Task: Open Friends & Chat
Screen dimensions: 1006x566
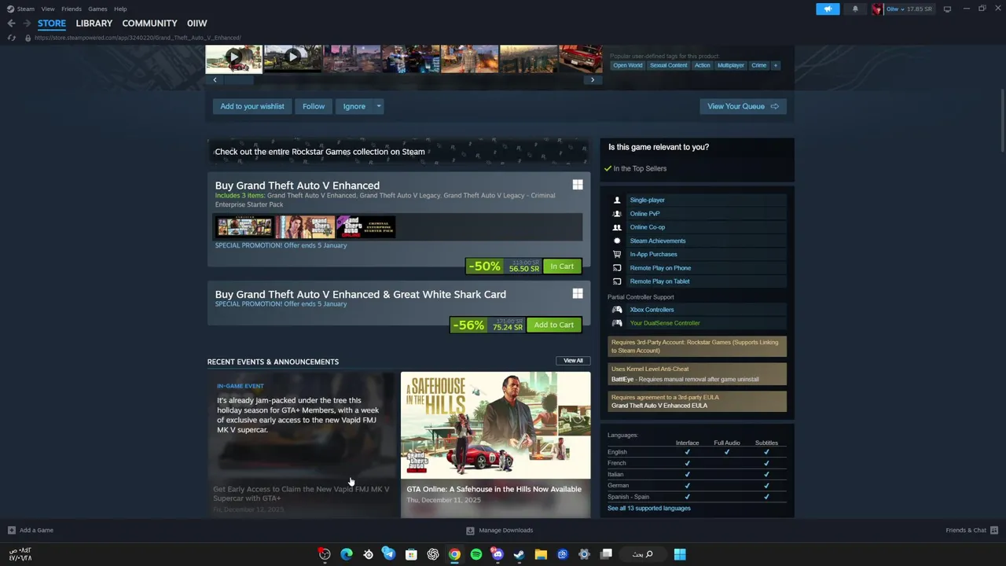Action: point(971,530)
